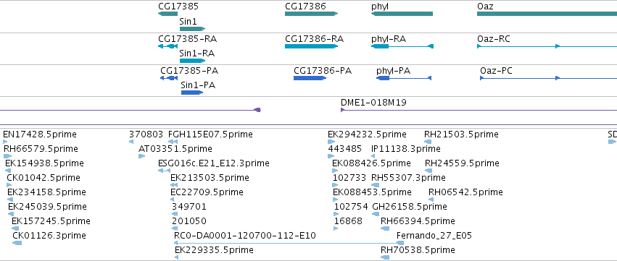Open the phyl-PA protein label

point(394,71)
